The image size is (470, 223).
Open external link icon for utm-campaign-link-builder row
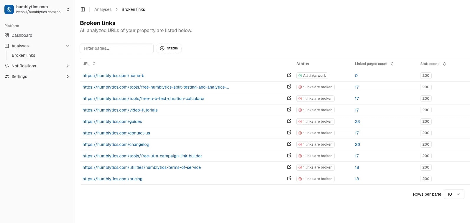click(x=289, y=156)
